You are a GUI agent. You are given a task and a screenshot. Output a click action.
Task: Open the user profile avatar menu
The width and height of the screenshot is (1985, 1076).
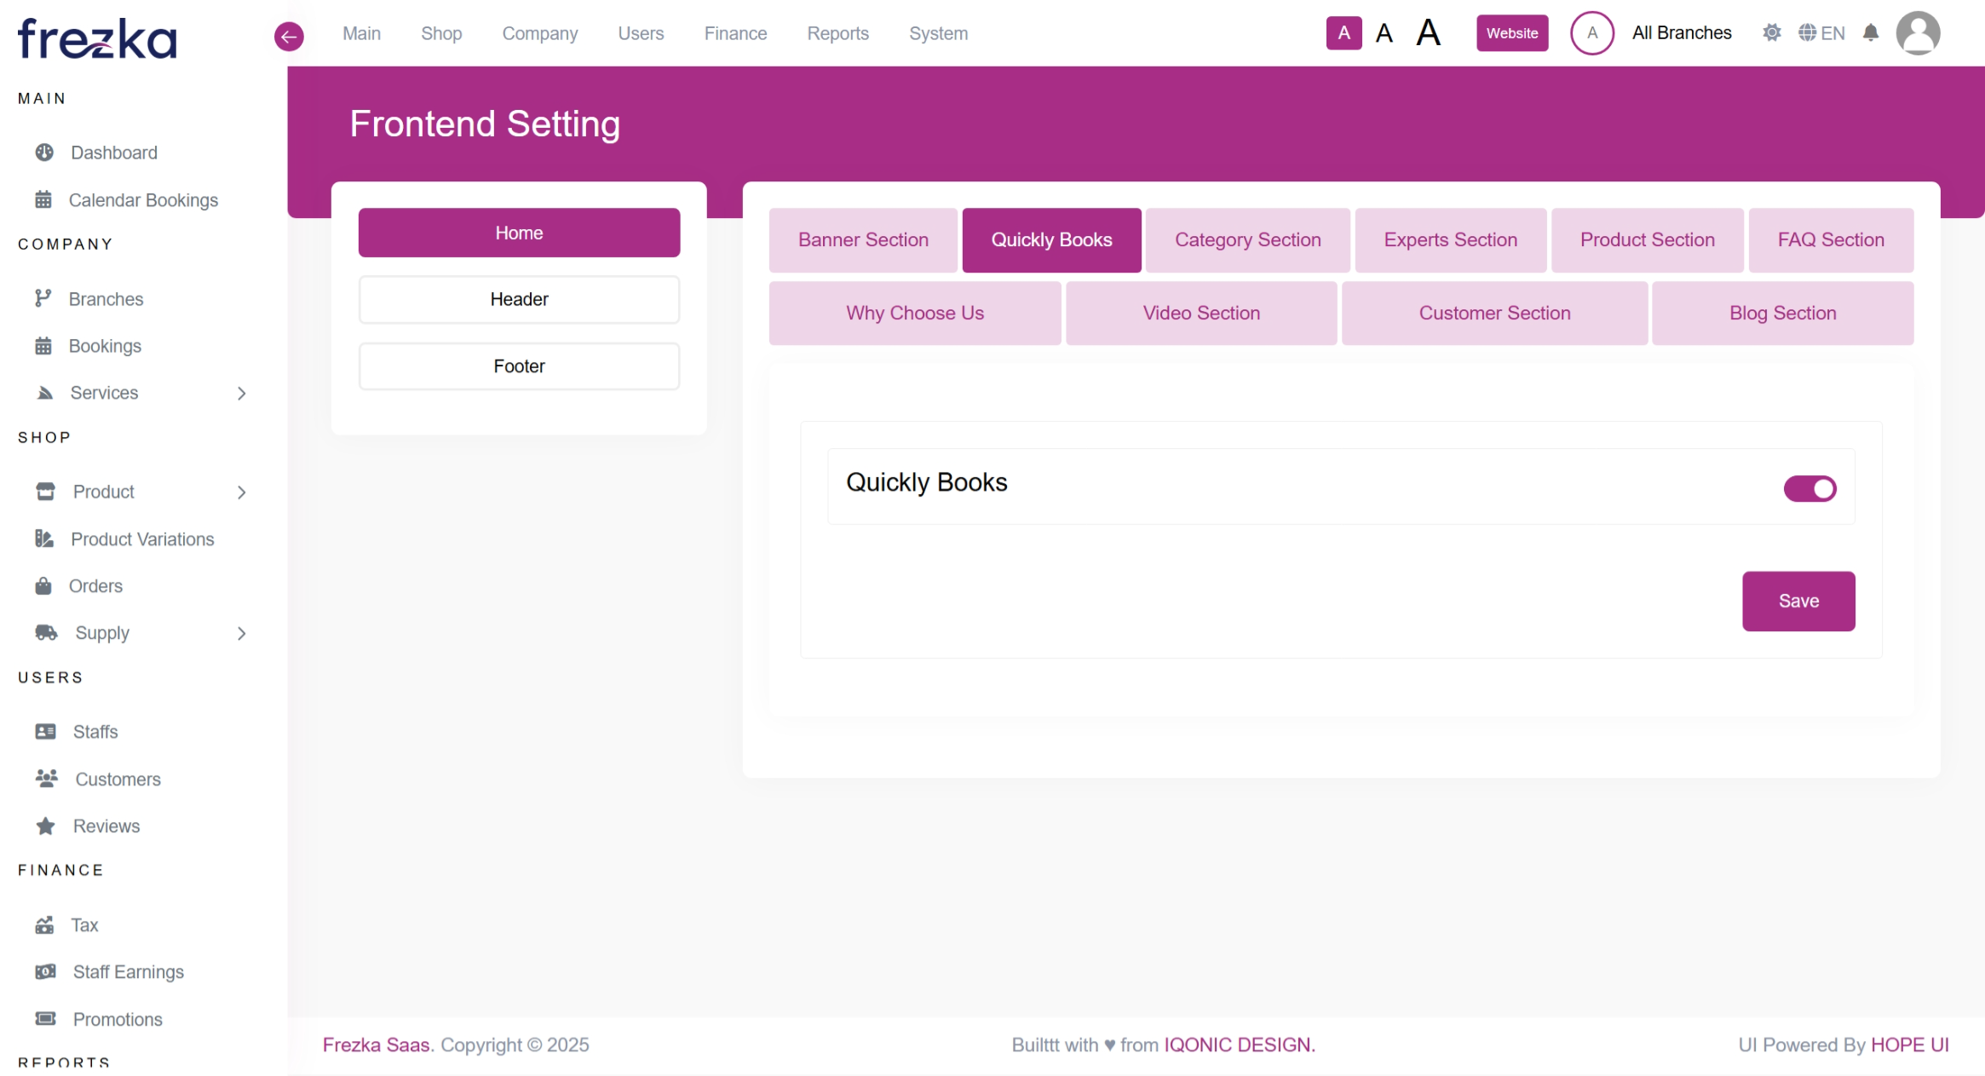(x=1918, y=33)
